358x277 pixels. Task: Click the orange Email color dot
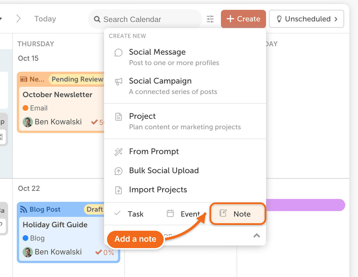[25, 108]
